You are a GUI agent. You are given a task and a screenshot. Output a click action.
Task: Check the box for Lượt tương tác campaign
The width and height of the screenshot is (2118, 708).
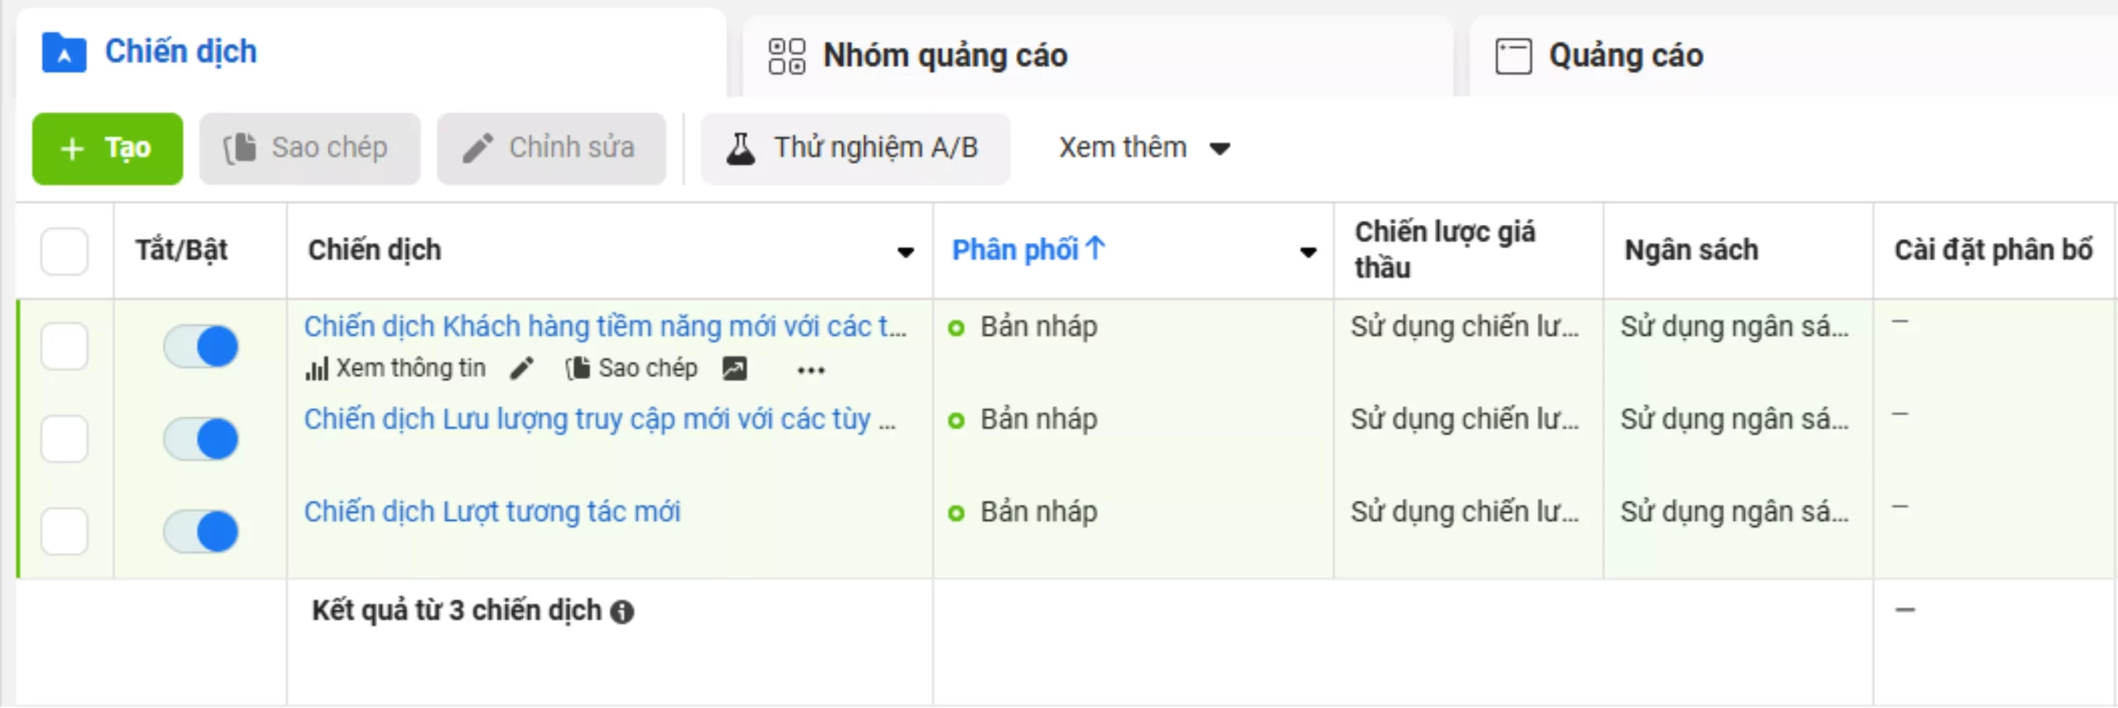pos(65,531)
